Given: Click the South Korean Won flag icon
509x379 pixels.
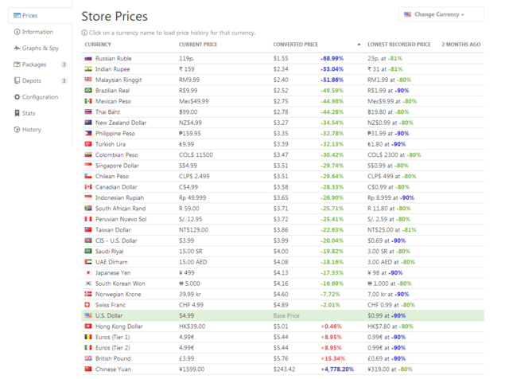Looking at the screenshot, I should point(87,283).
